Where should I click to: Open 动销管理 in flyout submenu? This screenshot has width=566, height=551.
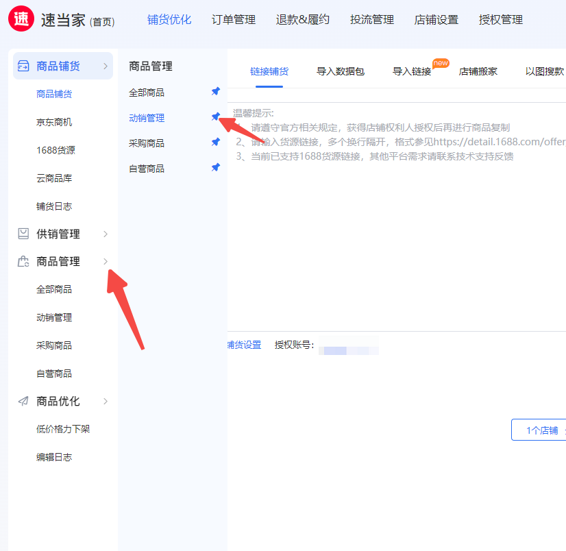(147, 118)
